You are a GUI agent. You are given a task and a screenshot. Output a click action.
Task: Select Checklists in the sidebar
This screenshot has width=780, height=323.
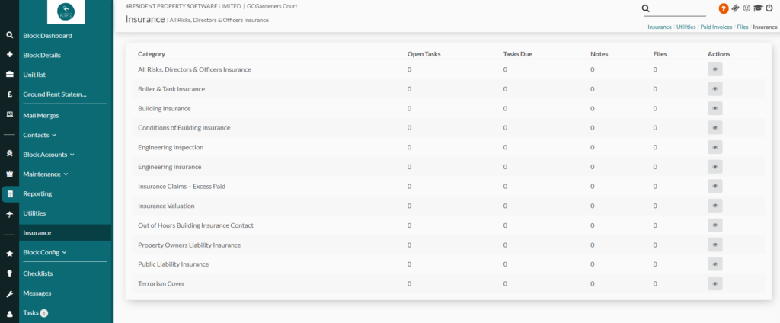coord(38,273)
